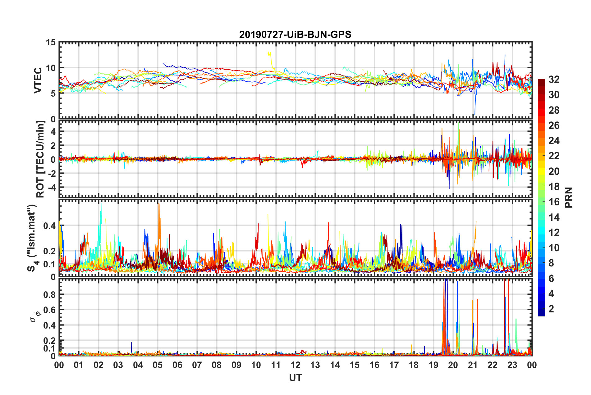The image size is (591, 395).
Task: Click the PRN colorbar label
Action: pos(569,197)
